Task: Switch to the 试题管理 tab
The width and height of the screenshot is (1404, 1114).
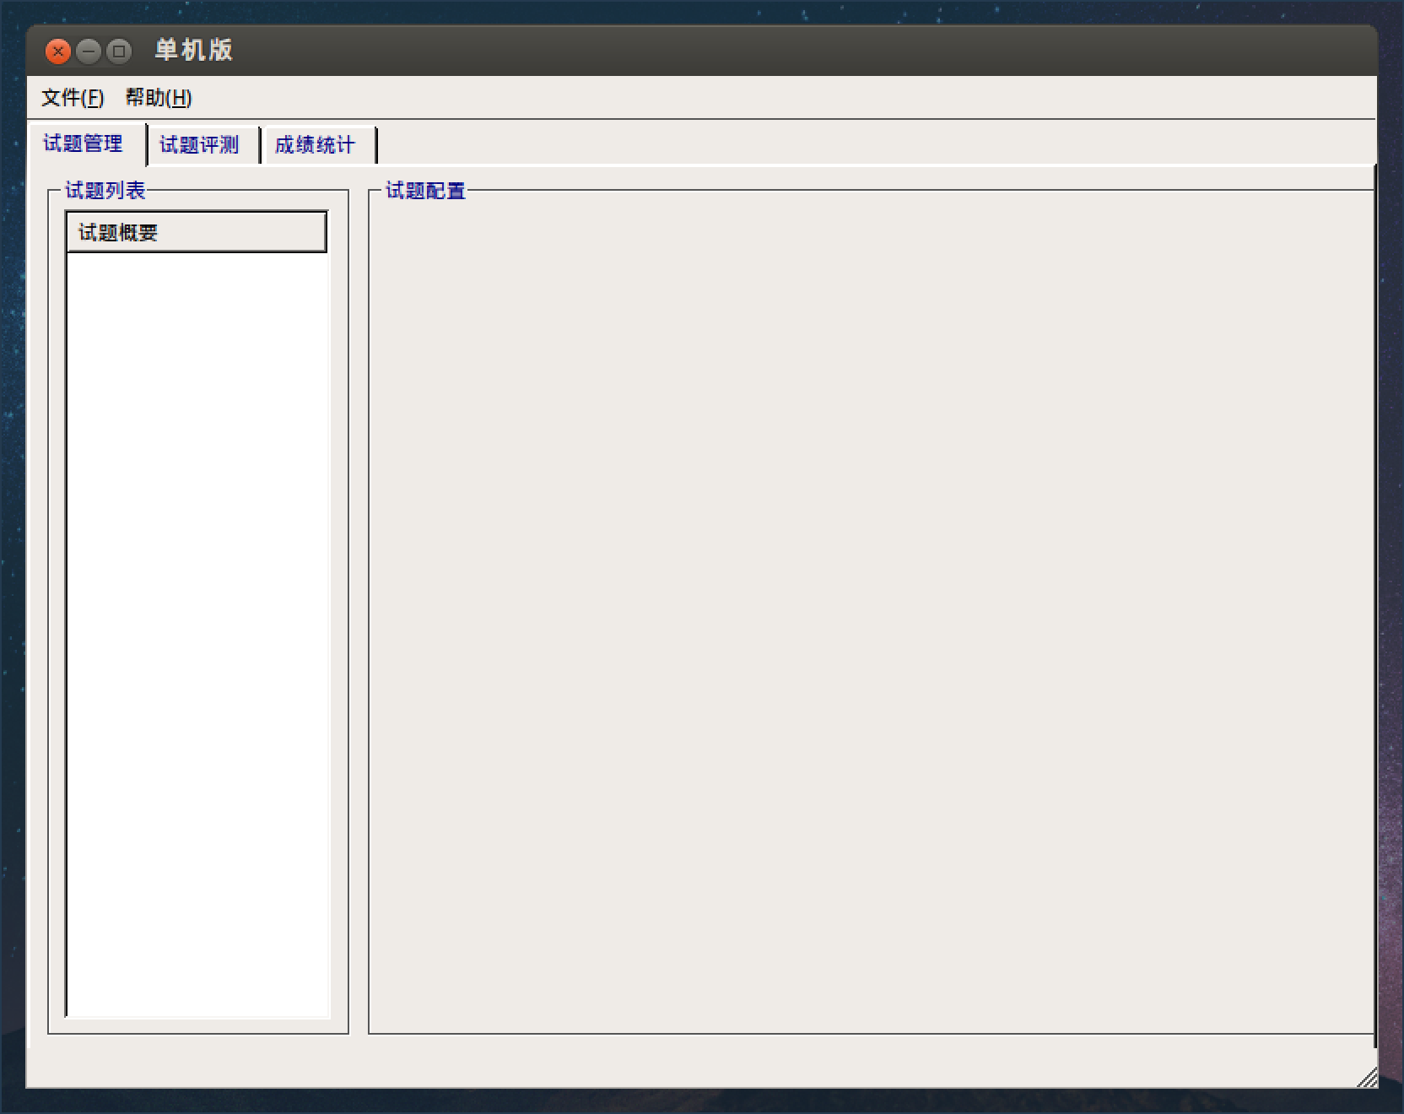Action: click(x=84, y=143)
